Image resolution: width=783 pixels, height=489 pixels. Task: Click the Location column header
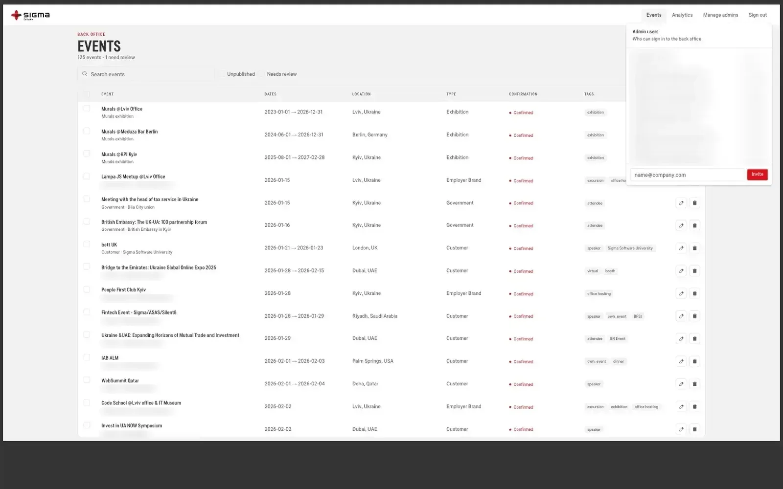click(x=362, y=94)
